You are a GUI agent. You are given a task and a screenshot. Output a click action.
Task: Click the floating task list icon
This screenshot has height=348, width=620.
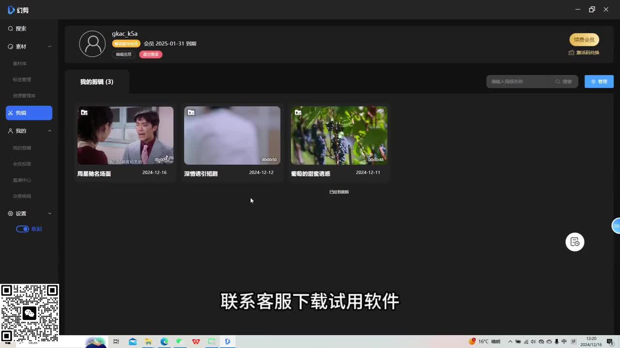tap(575, 242)
